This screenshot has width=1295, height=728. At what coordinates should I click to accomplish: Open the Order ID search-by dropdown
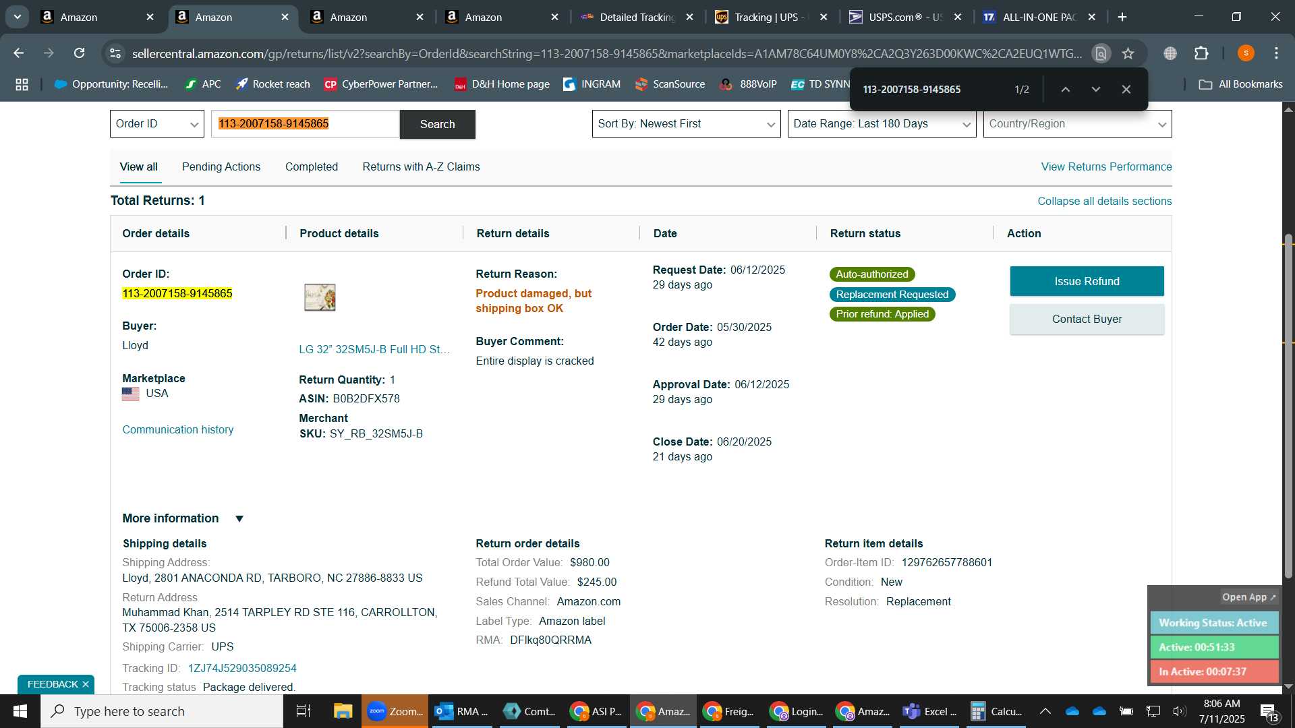tap(156, 124)
